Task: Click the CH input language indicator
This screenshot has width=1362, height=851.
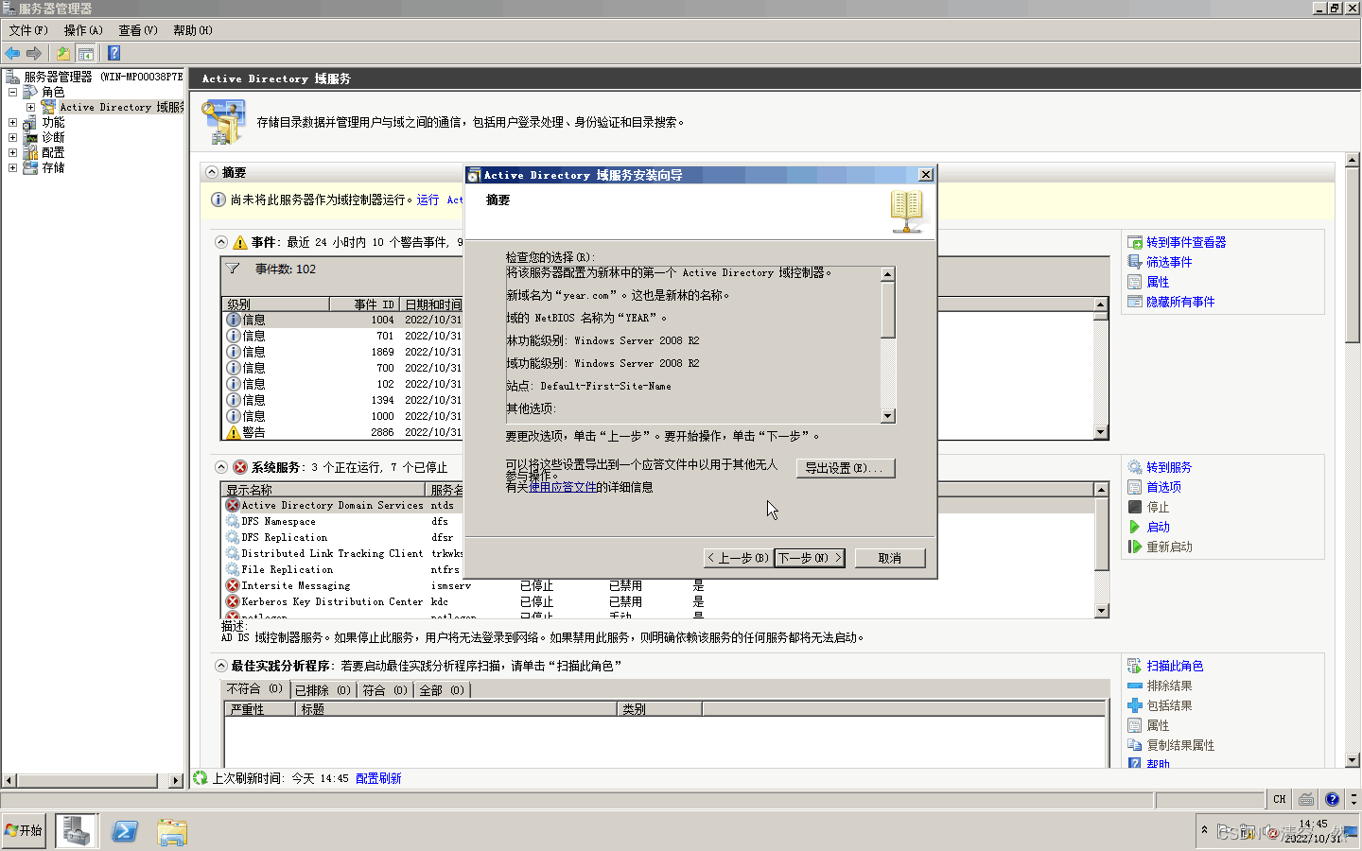Action: coord(1279,799)
